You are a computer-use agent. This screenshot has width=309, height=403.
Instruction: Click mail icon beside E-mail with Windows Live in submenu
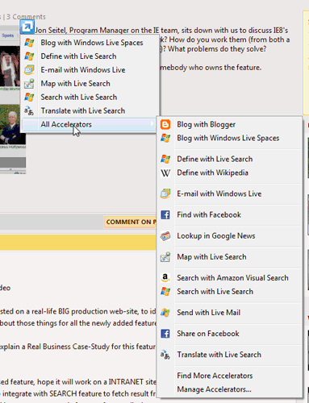165,193
